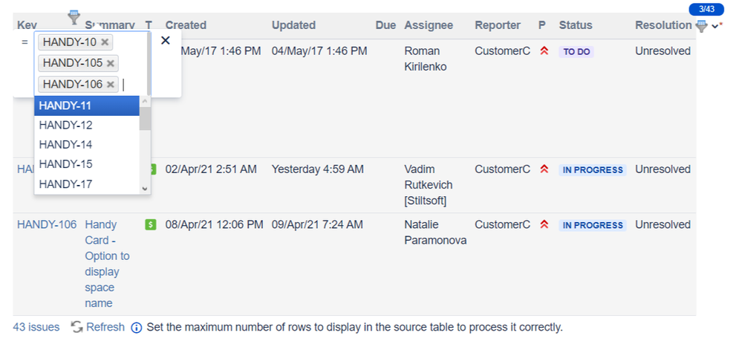Click the filter funnel icon beside Resolution
Viewport: 742px width, 341px height.
[x=701, y=27]
